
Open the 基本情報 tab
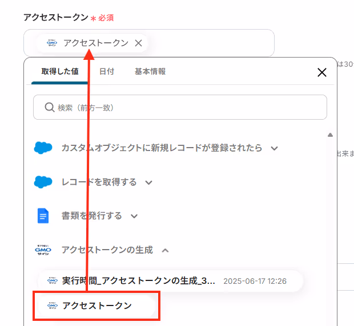click(x=150, y=71)
